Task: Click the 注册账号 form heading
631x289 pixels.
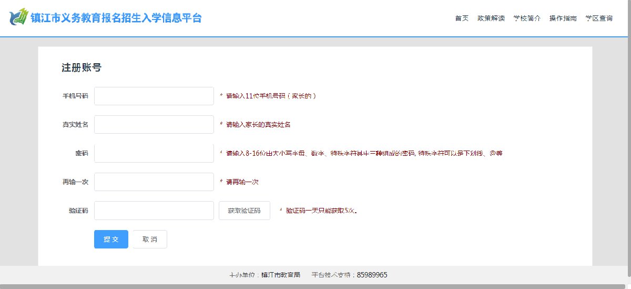Action: point(81,67)
